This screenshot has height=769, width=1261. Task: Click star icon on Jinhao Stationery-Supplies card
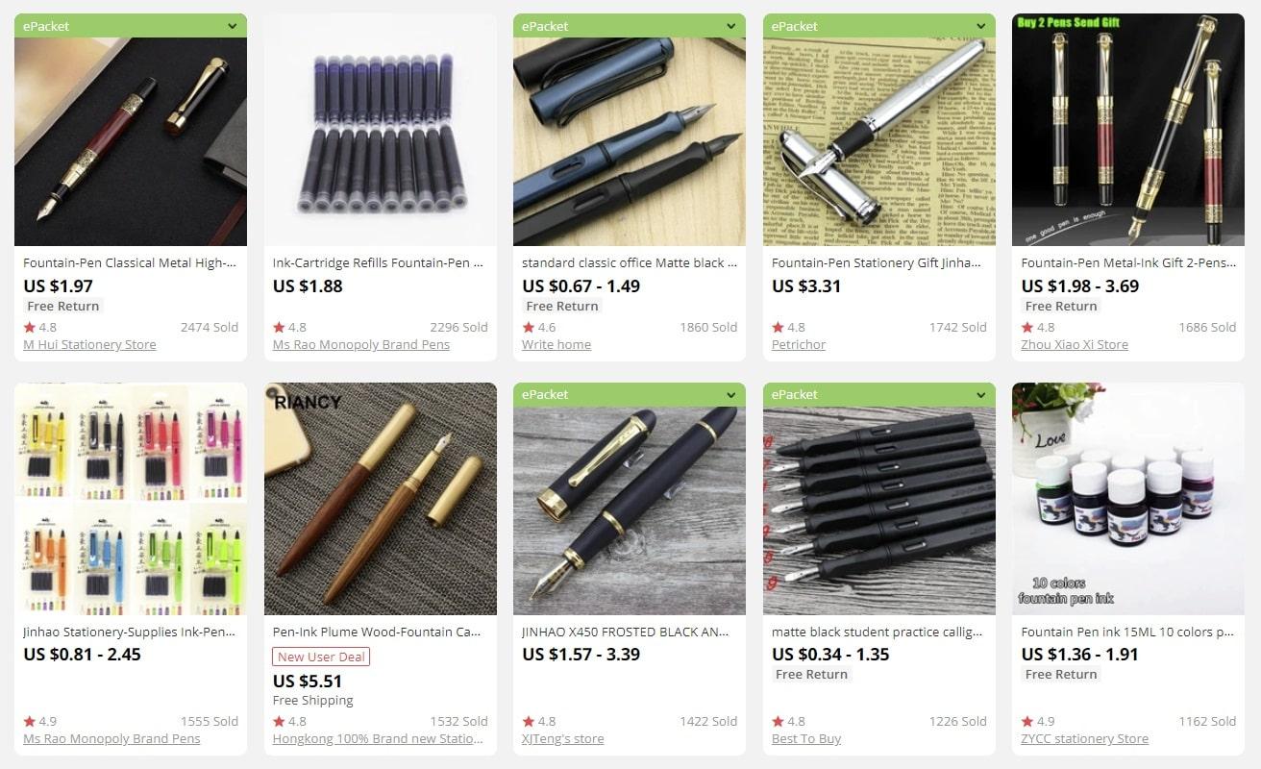(x=29, y=721)
